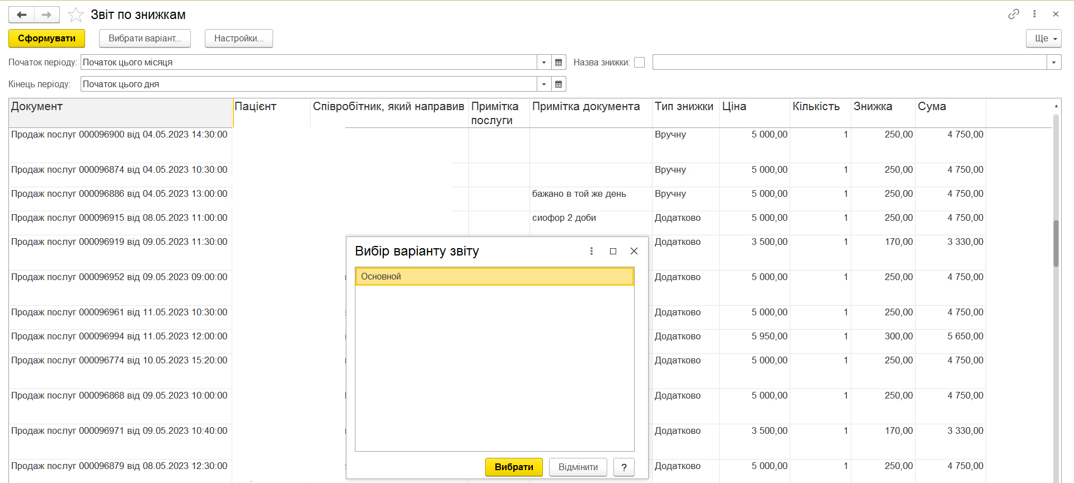
Task: Click the Вибрати button in dialog
Action: [513, 467]
